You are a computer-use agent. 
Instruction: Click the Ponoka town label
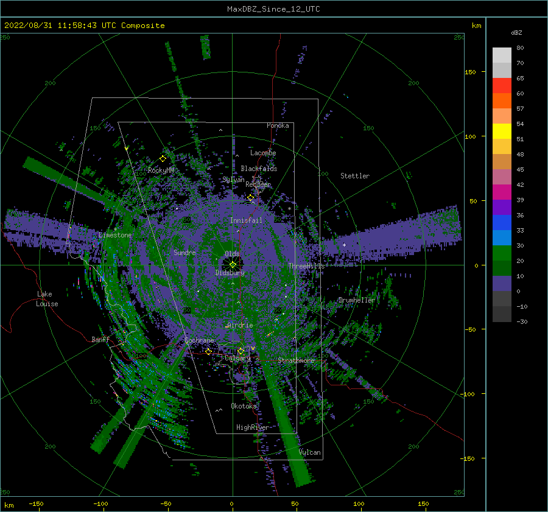[x=278, y=125]
